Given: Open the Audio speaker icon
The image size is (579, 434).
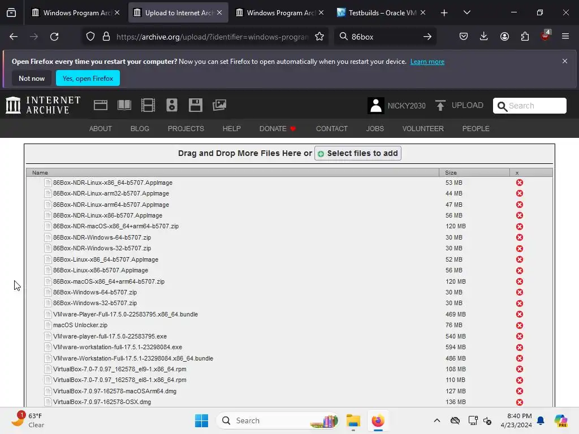Looking at the screenshot, I should [x=172, y=105].
